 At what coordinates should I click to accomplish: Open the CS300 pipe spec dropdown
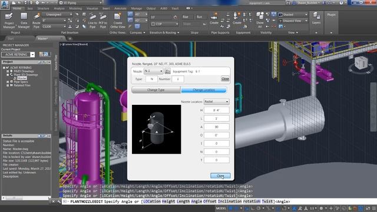54,26
